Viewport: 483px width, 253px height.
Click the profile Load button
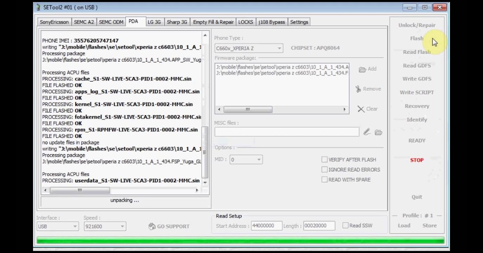[x=404, y=225]
